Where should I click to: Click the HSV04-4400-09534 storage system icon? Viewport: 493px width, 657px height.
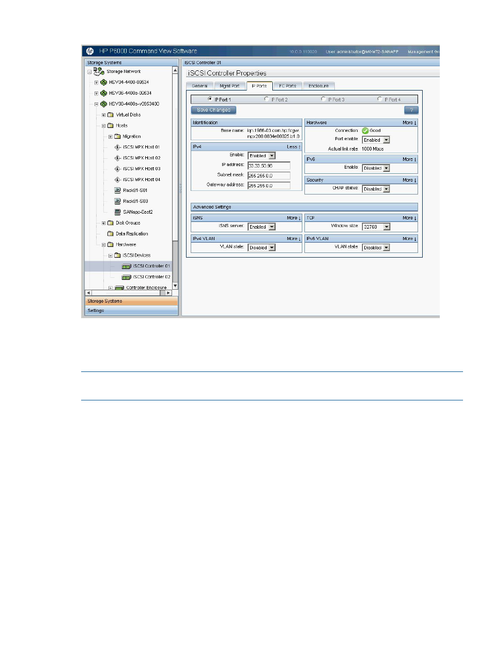click(103, 82)
